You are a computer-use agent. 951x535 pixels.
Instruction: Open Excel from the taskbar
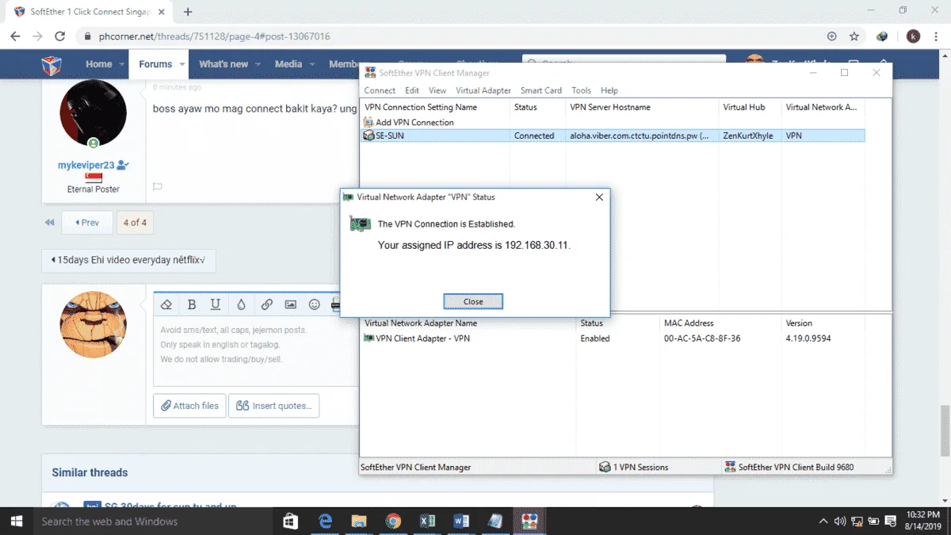tap(427, 521)
